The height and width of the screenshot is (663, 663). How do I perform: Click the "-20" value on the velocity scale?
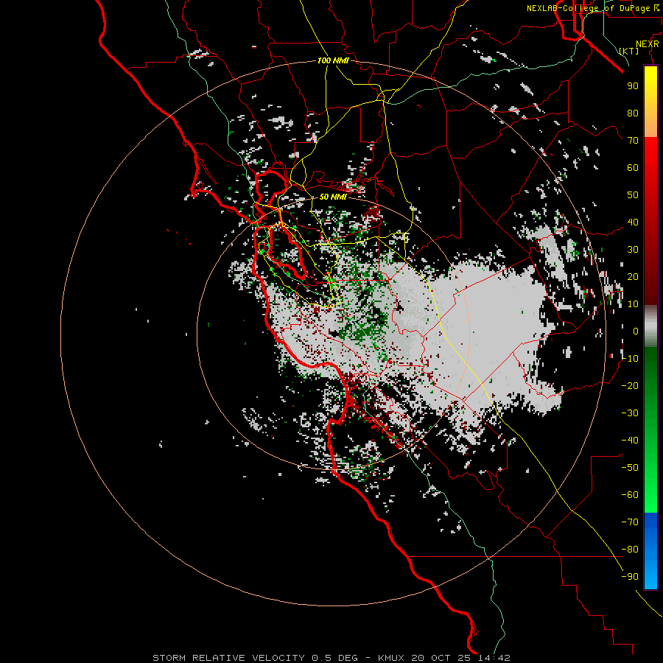tap(630, 385)
